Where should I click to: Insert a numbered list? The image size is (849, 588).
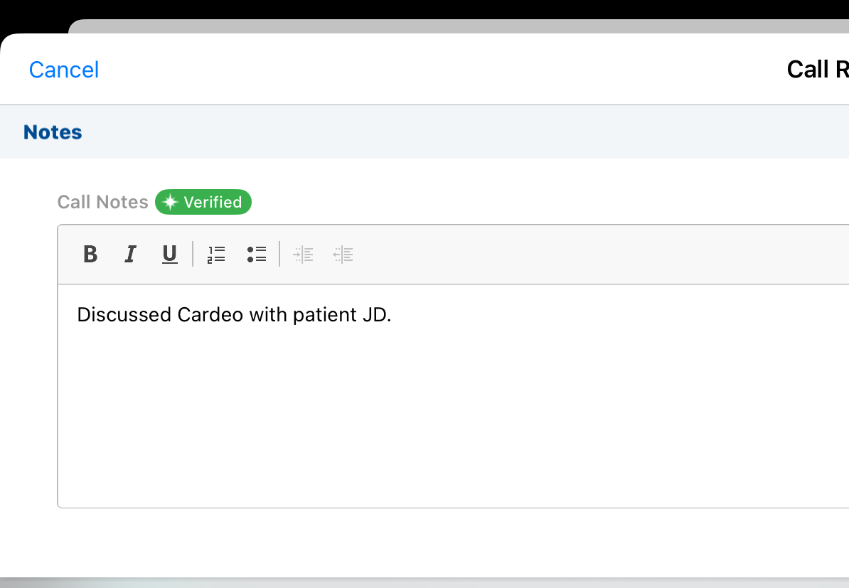(216, 254)
